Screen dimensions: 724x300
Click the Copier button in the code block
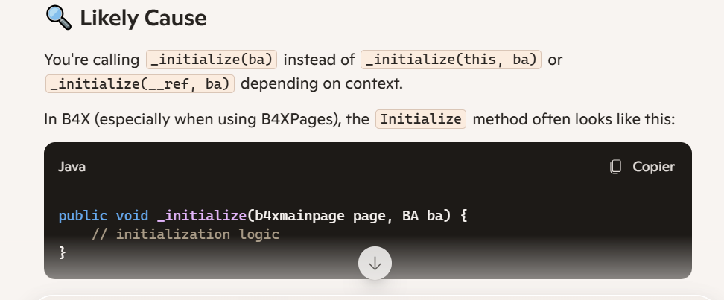(642, 167)
